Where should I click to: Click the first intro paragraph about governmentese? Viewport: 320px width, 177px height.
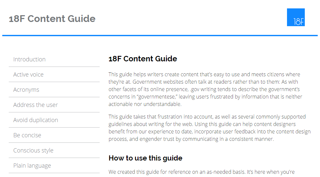coord(205,89)
